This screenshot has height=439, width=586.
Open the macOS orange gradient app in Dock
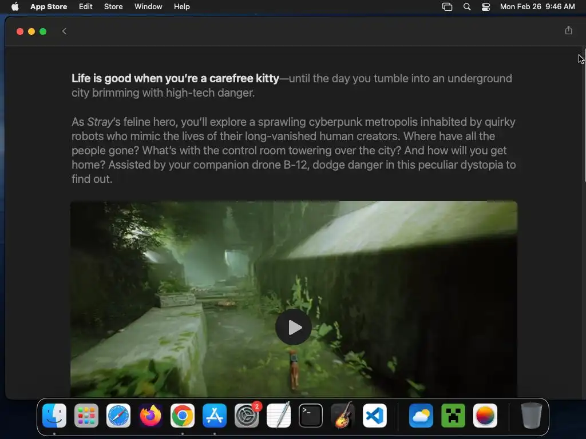(x=485, y=416)
